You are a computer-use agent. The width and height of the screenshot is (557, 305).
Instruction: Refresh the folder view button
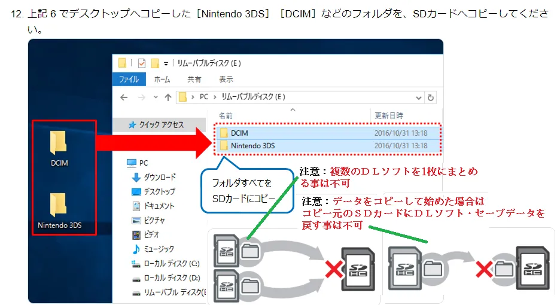[431, 97]
